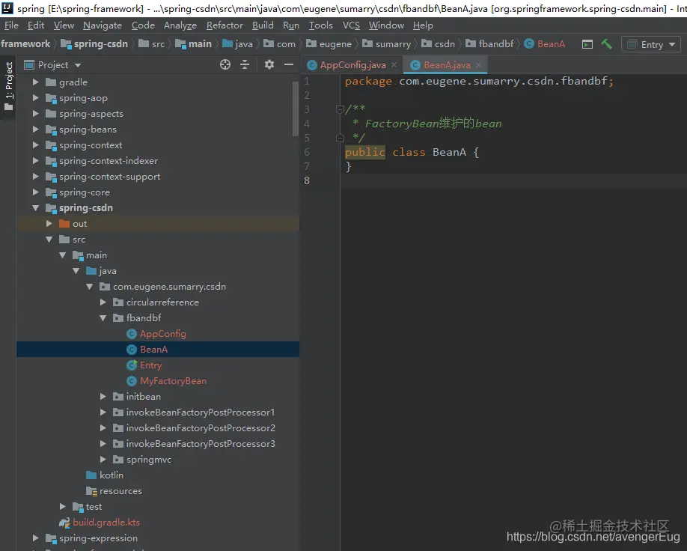The width and height of the screenshot is (687, 551).
Task: Click the eugene breadcrumb segment
Action: click(329, 44)
